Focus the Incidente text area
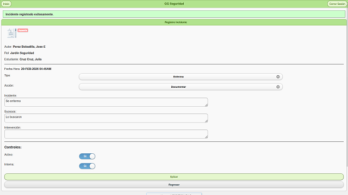348x195 pixels. pos(106,102)
